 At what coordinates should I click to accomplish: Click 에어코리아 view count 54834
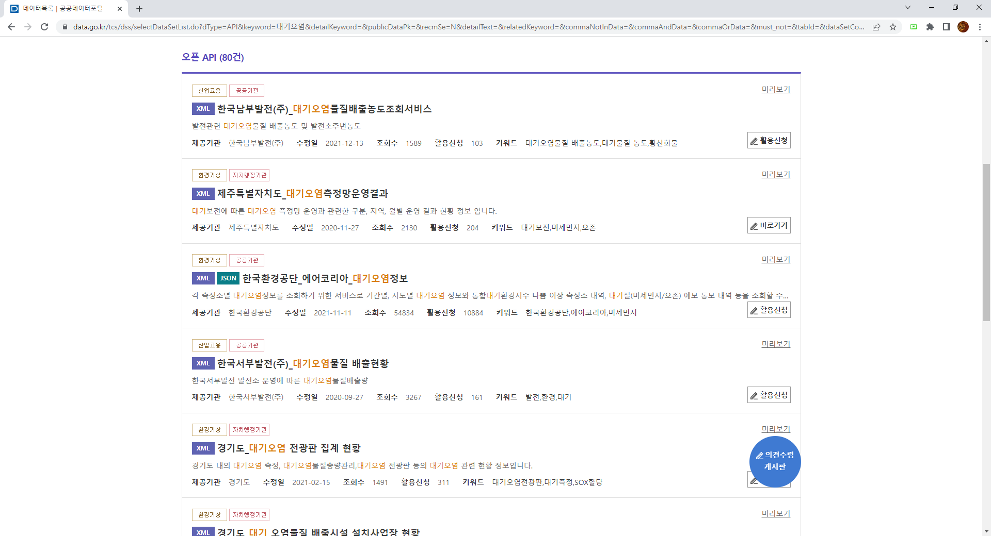pyautogui.click(x=404, y=313)
